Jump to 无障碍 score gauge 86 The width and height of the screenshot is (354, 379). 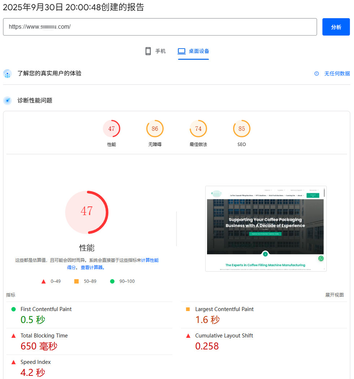coord(155,129)
